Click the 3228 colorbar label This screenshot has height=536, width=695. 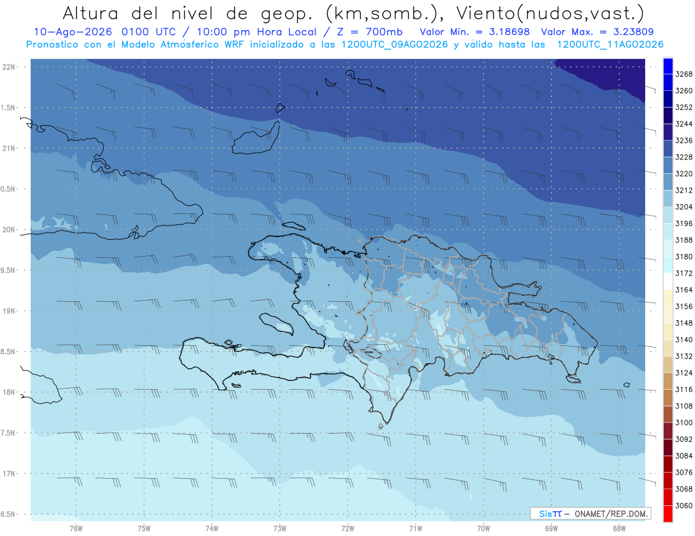pyautogui.click(x=683, y=157)
